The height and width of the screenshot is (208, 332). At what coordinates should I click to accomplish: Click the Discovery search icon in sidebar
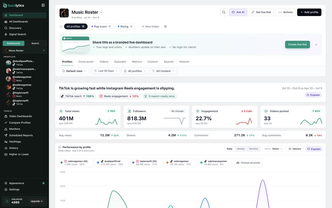pyautogui.click(x=6, y=28)
